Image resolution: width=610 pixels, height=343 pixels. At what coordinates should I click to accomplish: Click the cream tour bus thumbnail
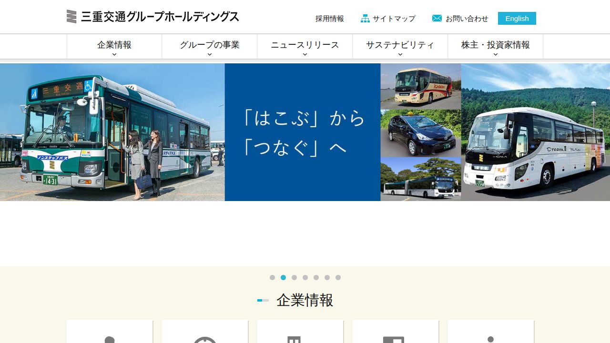pos(421,86)
